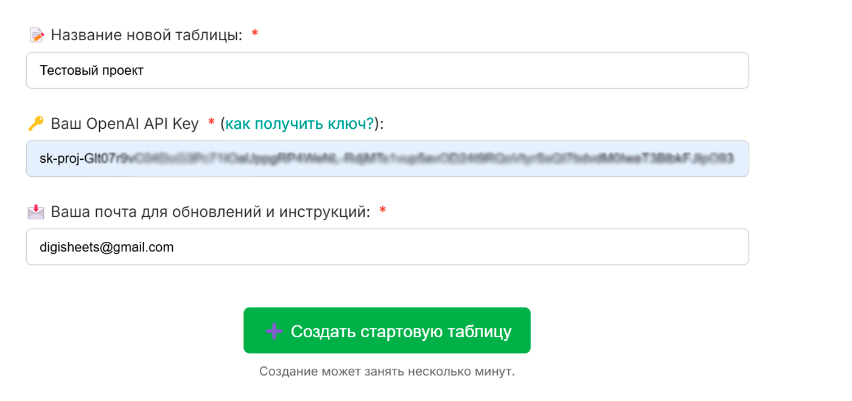Click the 'Название новой таблицы' input field

click(x=387, y=70)
